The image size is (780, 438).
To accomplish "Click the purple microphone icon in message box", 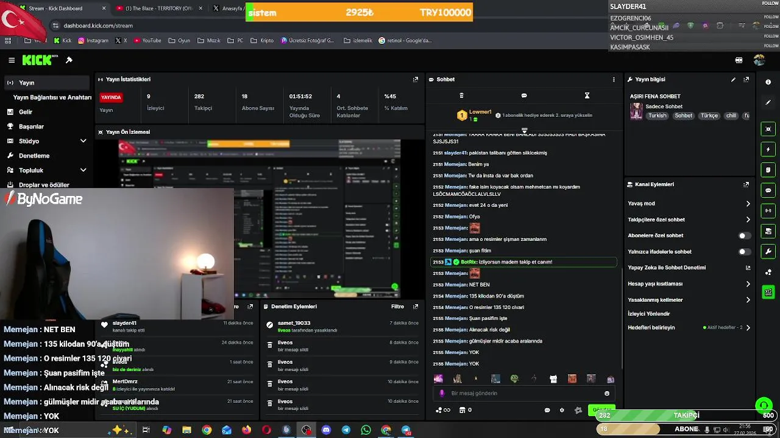I will pos(442,394).
